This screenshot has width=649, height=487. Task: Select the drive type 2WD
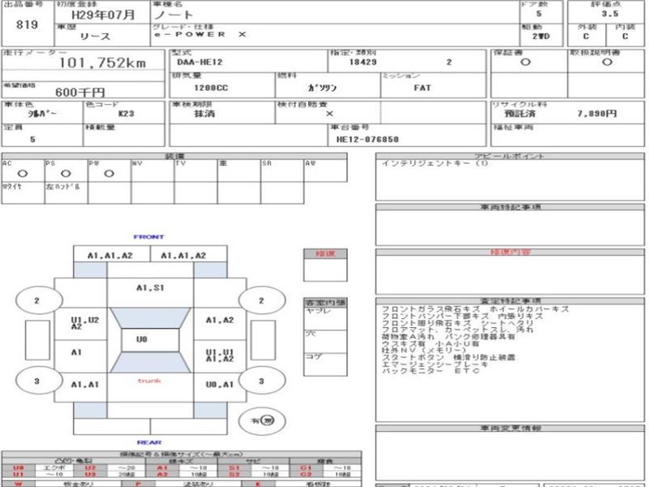point(541,37)
